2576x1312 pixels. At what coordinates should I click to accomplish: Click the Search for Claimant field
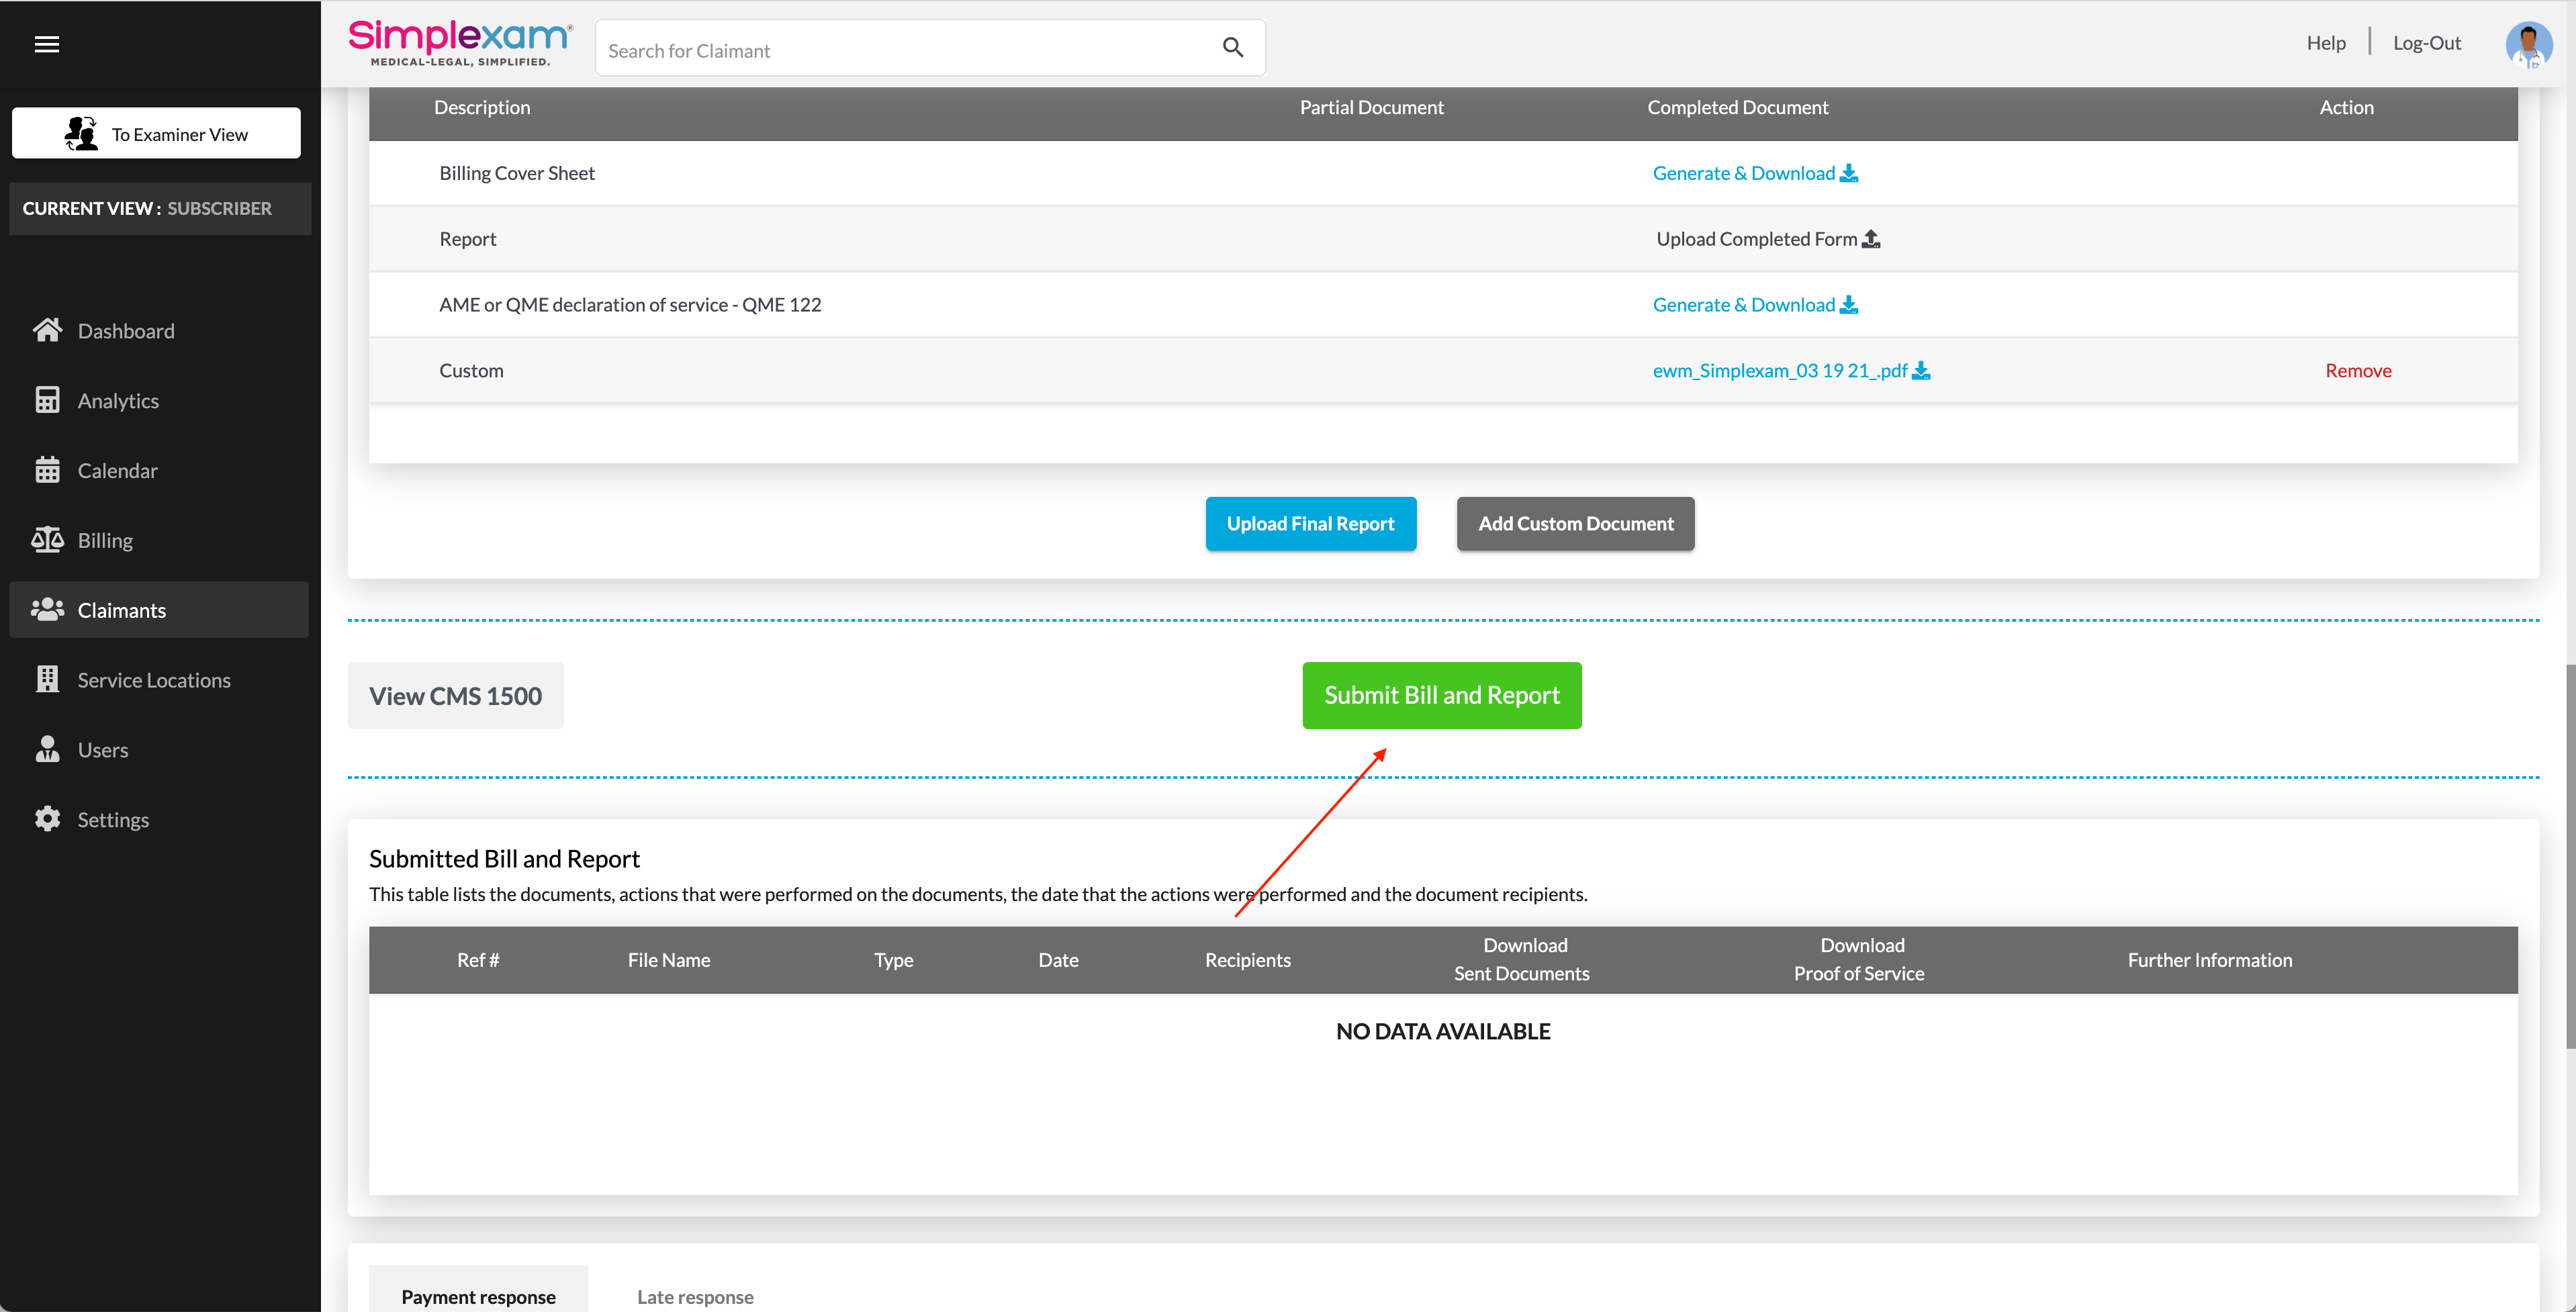(900, 51)
